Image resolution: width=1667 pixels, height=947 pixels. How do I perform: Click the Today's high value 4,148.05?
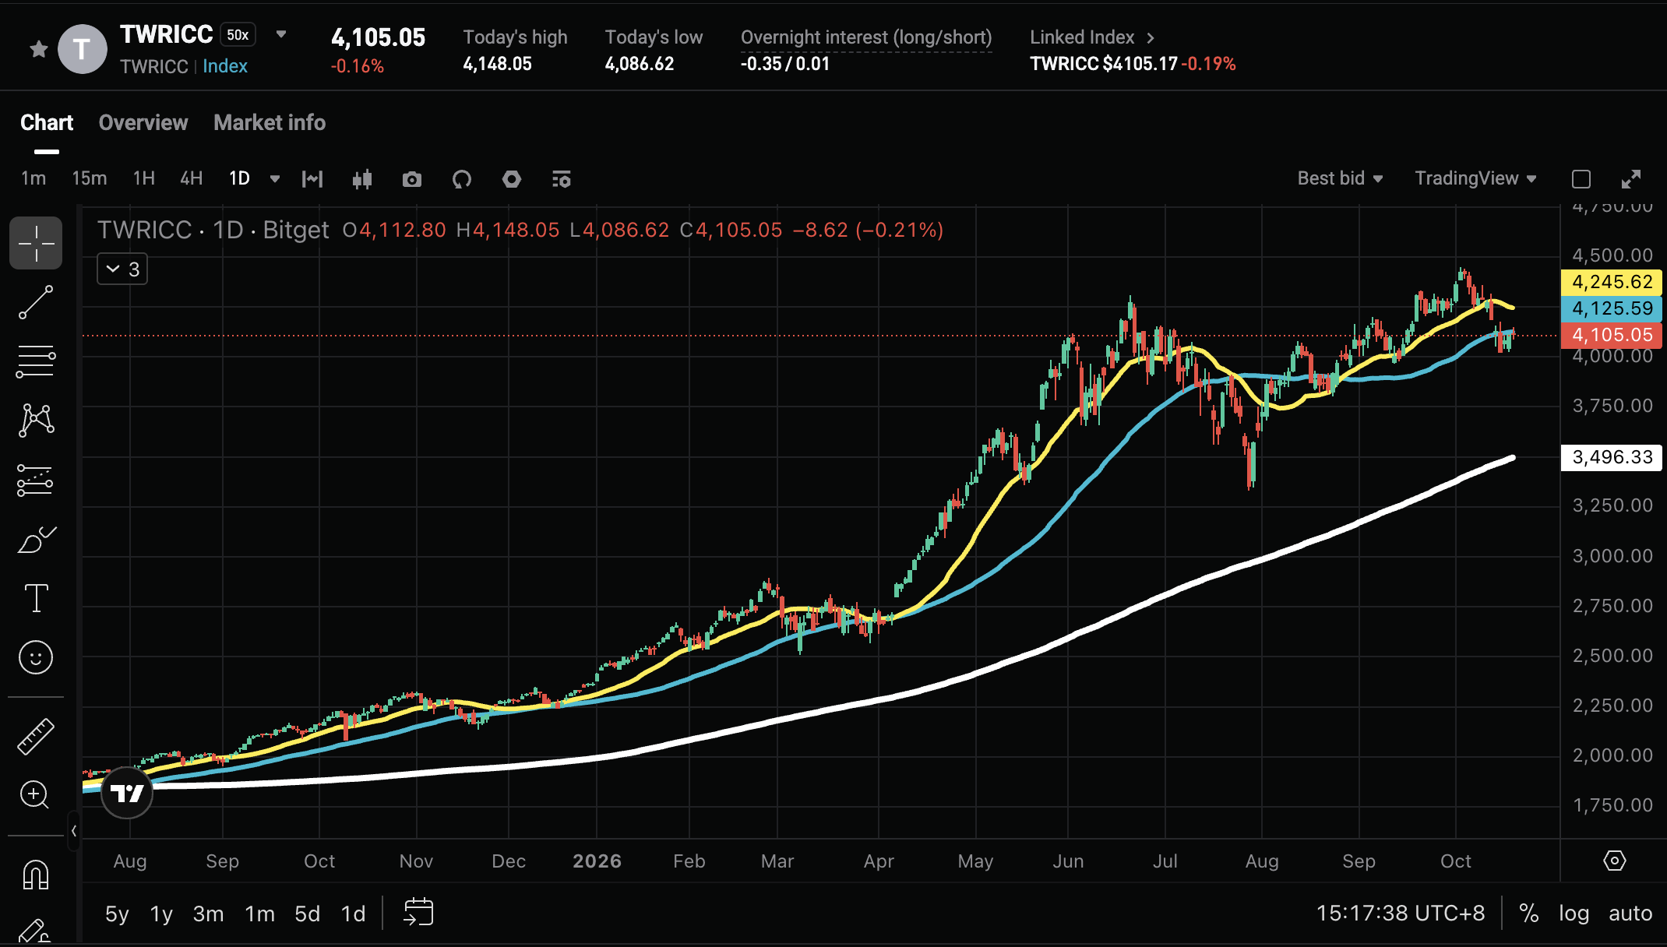click(498, 64)
